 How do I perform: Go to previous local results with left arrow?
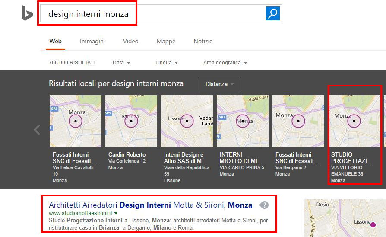37,130
